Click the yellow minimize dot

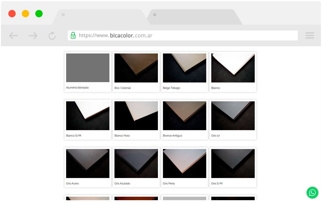coord(25,13)
